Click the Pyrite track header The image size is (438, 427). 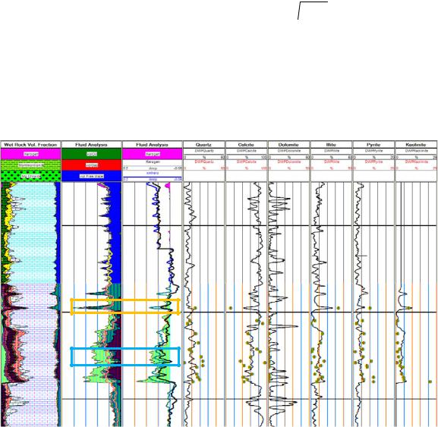click(373, 145)
